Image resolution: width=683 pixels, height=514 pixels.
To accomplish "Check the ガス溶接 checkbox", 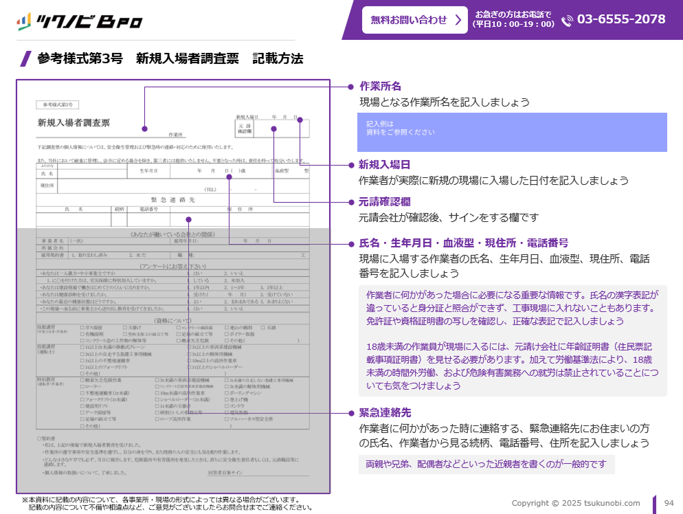I will tap(82, 328).
